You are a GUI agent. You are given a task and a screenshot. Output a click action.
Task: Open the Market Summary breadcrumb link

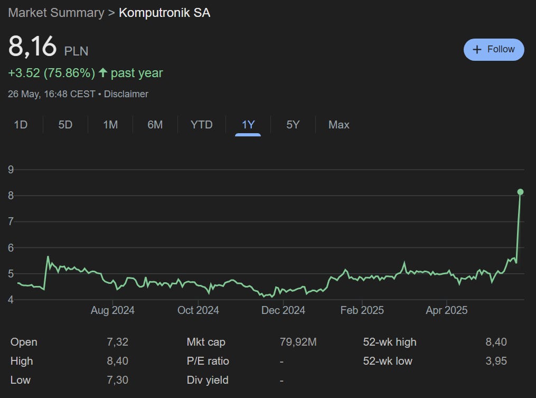(56, 13)
